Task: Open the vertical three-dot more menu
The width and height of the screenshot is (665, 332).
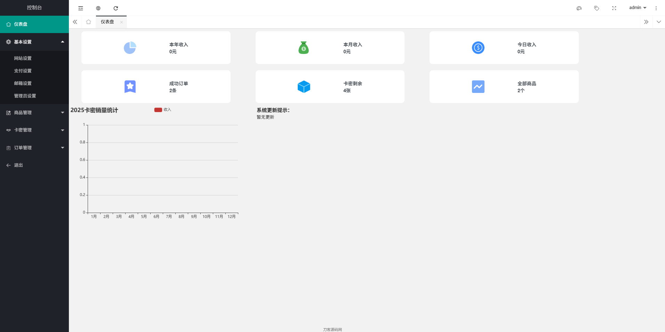Action: click(x=656, y=8)
